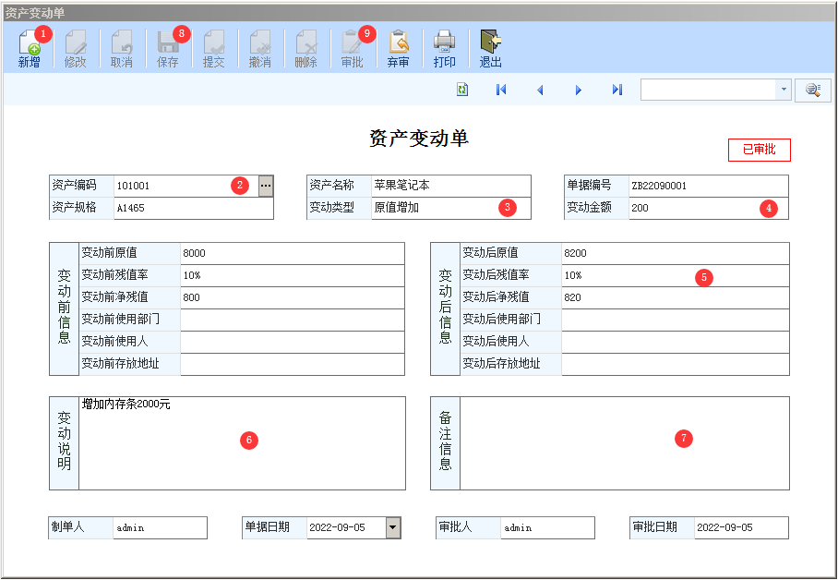Go to the next record

(x=579, y=90)
